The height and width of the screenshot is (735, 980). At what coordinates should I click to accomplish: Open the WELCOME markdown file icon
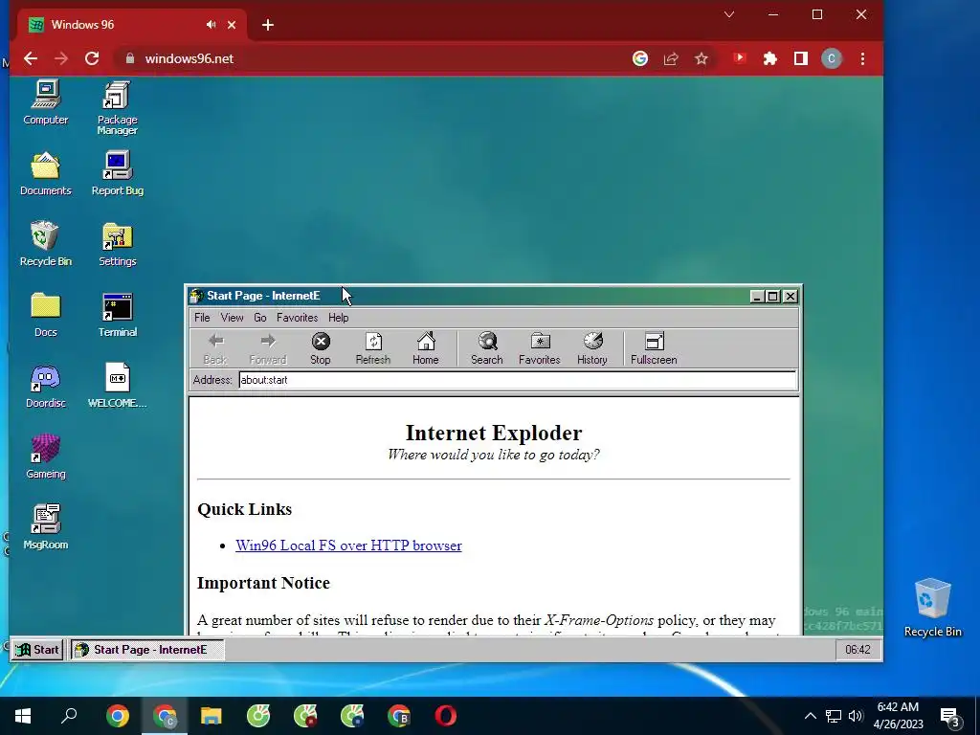click(118, 386)
